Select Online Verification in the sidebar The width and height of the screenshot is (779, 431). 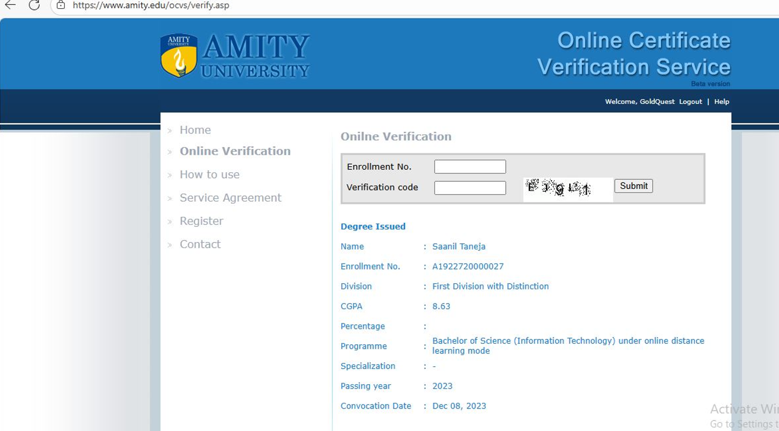pyautogui.click(x=235, y=151)
